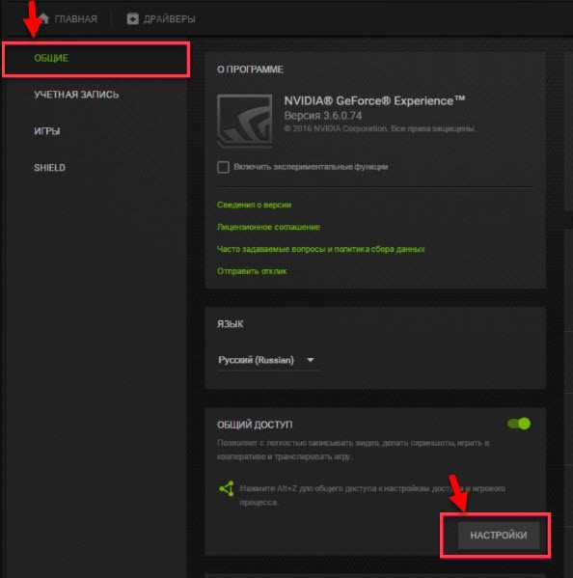Screen dimensions: 573x578
Task: Click the GeForce Experience logo thumbnail
Action: tap(245, 121)
